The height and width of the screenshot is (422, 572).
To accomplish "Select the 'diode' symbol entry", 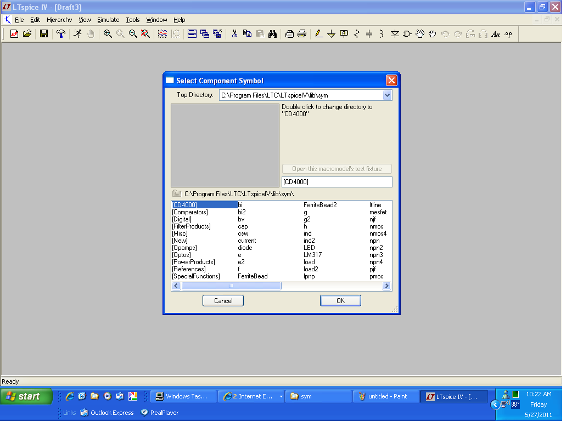I will click(x=245, y=248).
